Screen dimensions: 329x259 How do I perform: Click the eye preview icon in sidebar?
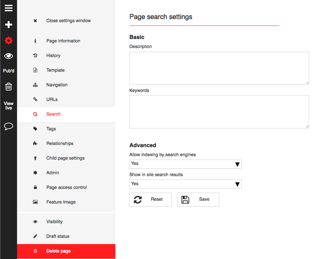point(9,56)
